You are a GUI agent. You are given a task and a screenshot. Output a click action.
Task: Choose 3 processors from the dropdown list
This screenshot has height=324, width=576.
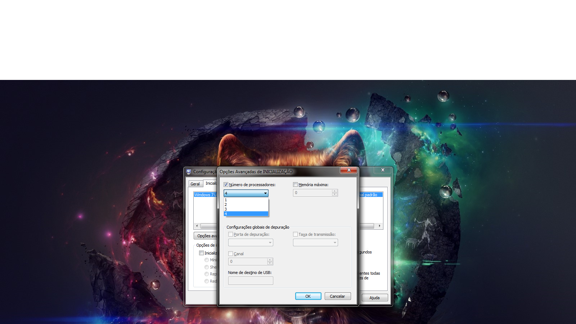(x=246, y=209)
